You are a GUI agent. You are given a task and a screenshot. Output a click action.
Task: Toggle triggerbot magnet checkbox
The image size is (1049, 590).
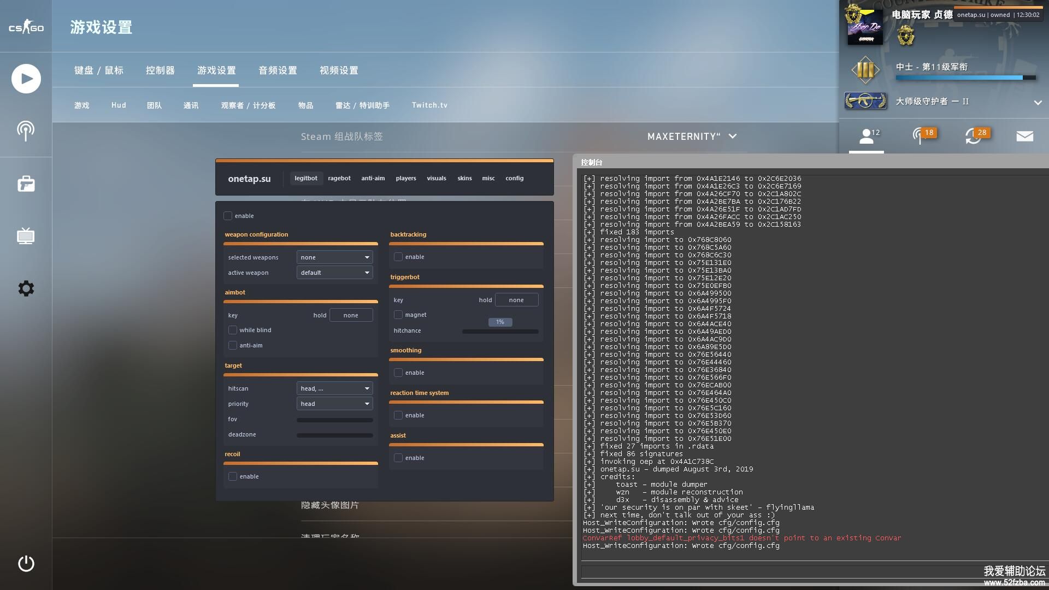pos(398,315)
